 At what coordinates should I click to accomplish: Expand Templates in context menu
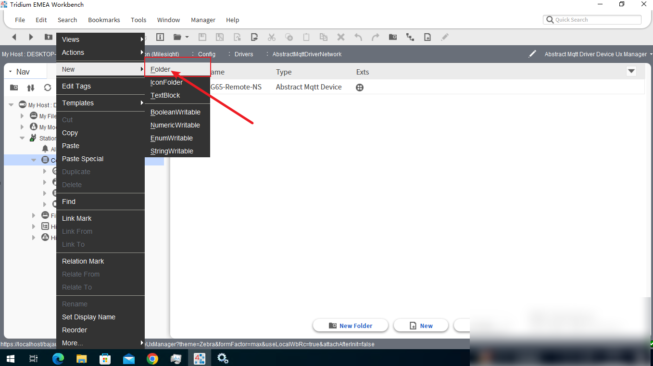pyautogui.click(x=100, y=103)
